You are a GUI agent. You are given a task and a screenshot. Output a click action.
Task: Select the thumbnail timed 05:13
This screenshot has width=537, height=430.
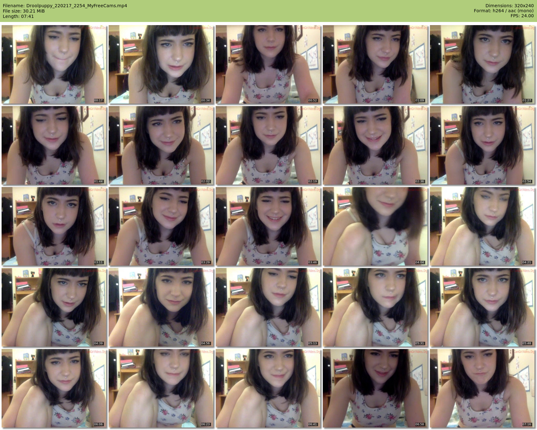[268, 307]
